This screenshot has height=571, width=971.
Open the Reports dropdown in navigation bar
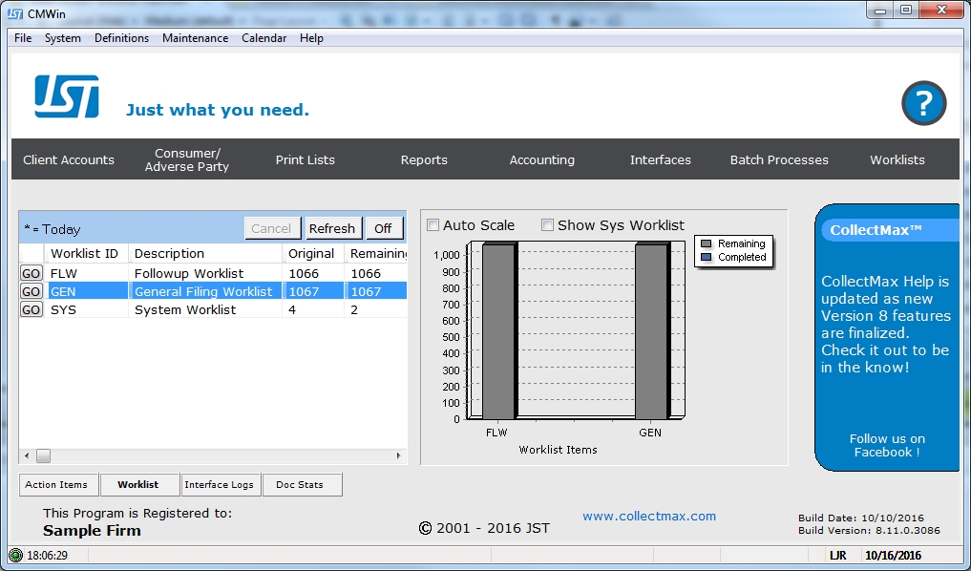pos(424,159)
